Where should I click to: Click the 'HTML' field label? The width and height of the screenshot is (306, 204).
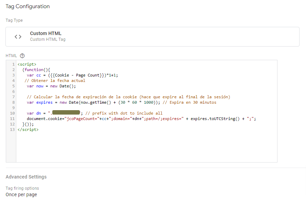point(11,56)
